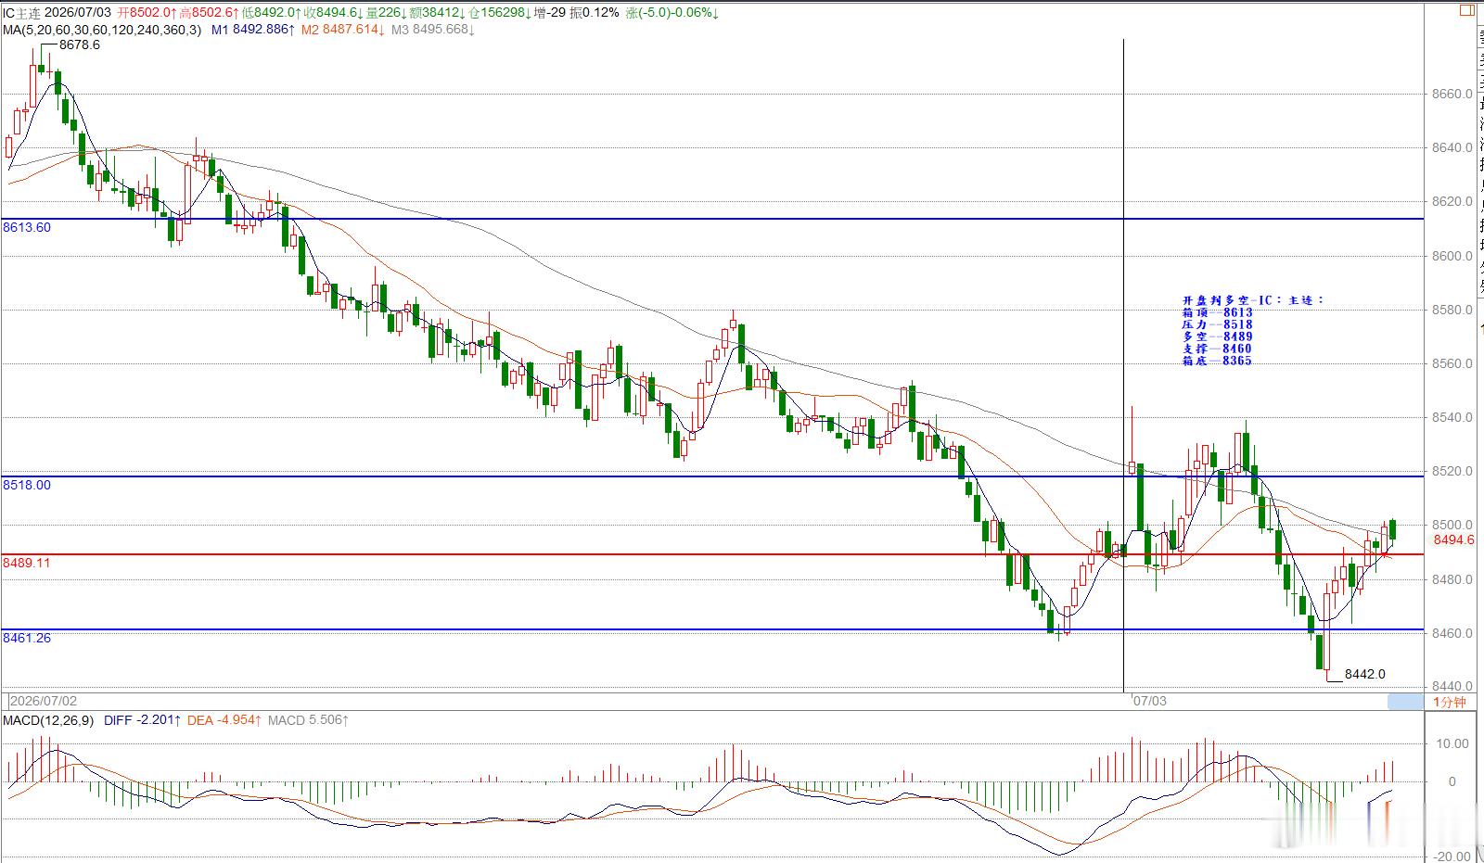The height and width of the screenshot is (863, 1484).
Task: Click the DEA -4.954 value
Action: click(223, 720)
